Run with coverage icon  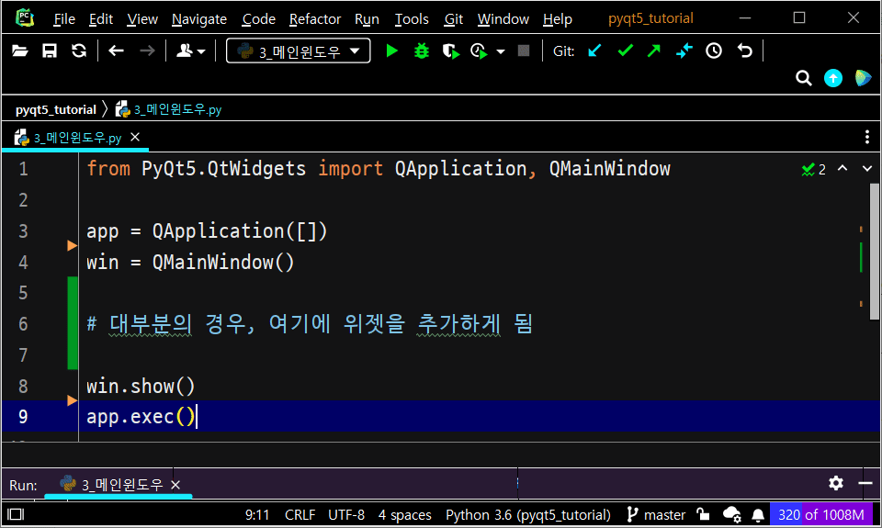point(450,51)
